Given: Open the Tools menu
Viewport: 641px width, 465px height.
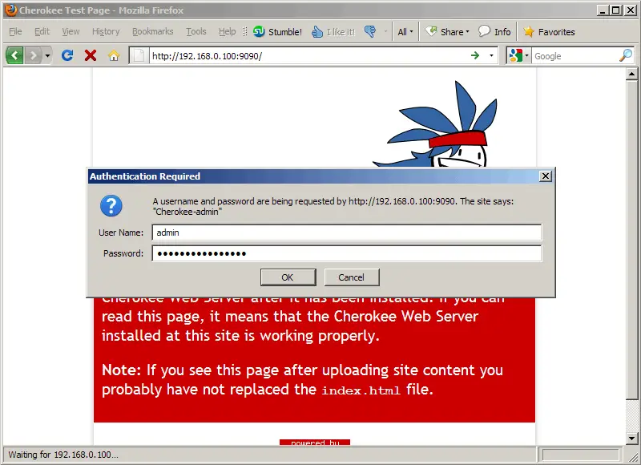Looking at the screenshot, I should point(196,31).
